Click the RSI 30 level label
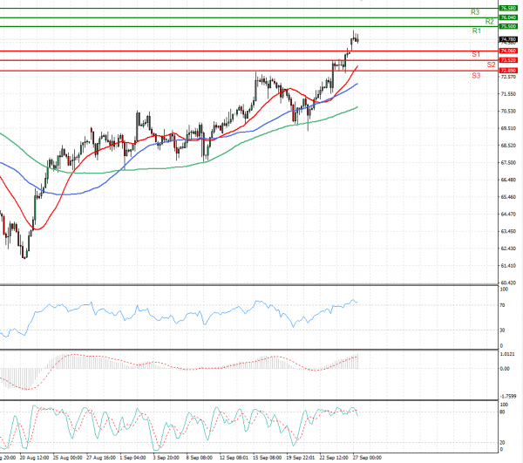523x463 pixels. coord(503,330)
